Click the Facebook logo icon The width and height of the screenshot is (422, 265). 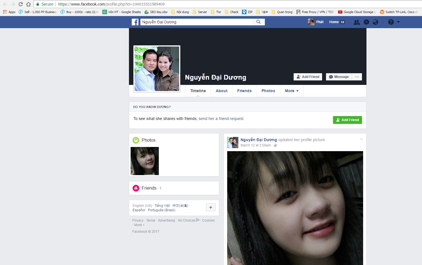(x=135, y=22)
